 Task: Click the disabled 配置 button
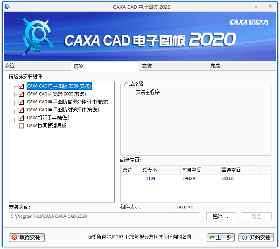(x=257, y=216)
